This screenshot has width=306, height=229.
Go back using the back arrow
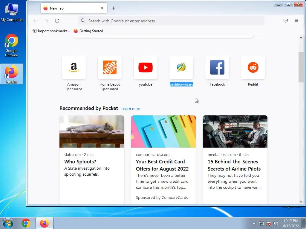tap(36, 21)
